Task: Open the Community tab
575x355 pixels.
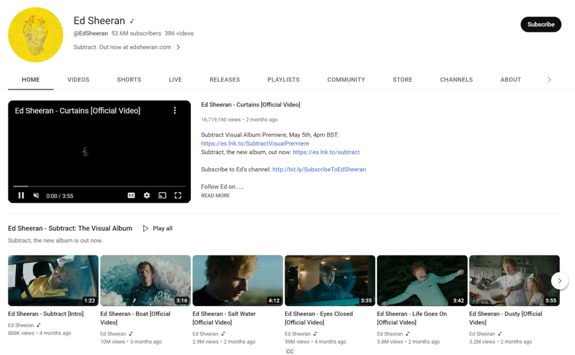Action: click(346, 80)
